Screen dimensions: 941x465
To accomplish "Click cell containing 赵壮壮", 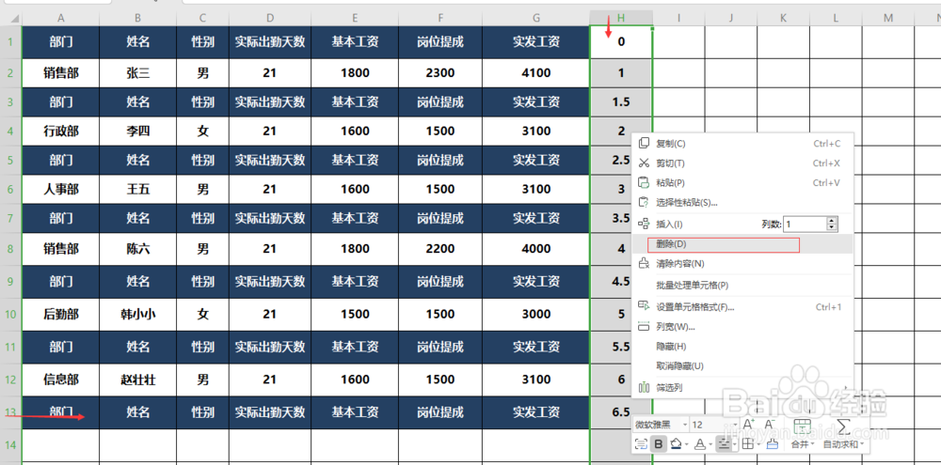I will coord(138,380).
